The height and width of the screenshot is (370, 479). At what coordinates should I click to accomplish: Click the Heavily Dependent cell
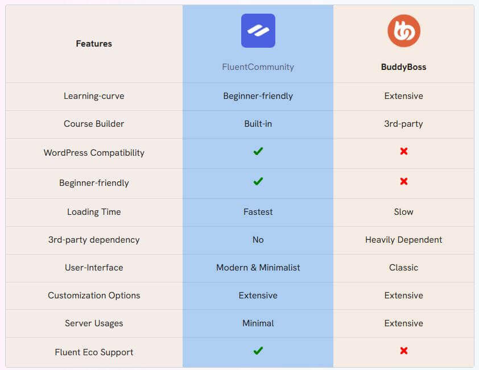coord(403,240)
